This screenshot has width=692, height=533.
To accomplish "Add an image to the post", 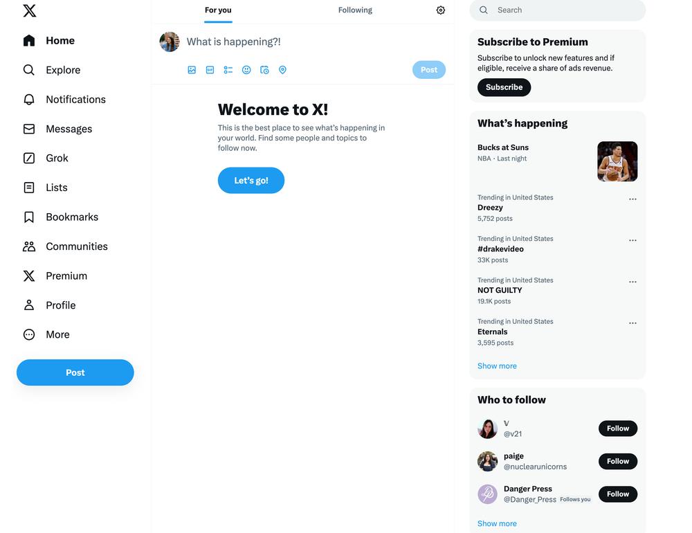I will [x=192, y=70].
